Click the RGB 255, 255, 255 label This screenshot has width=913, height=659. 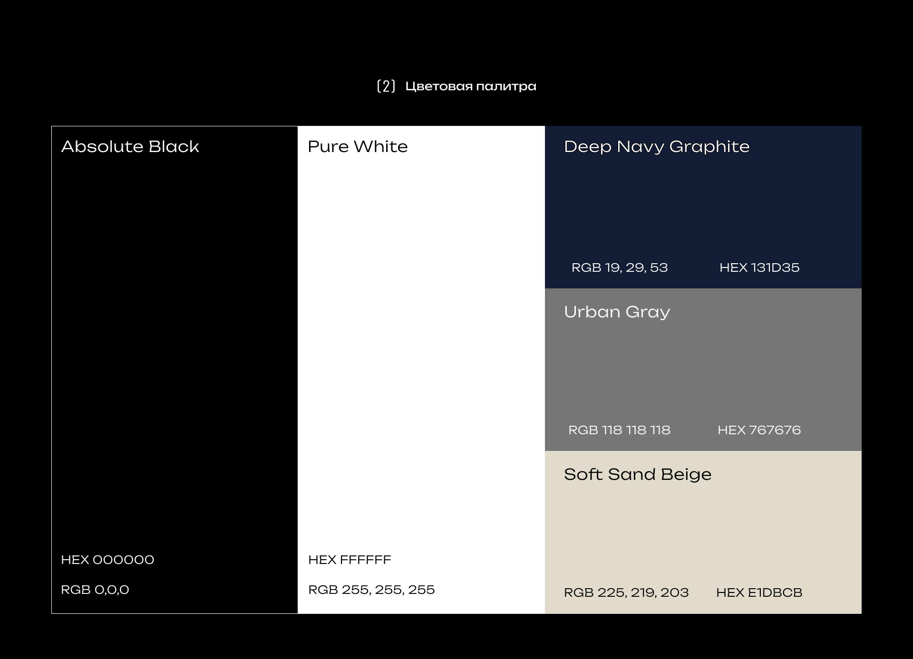coord(371,590)
